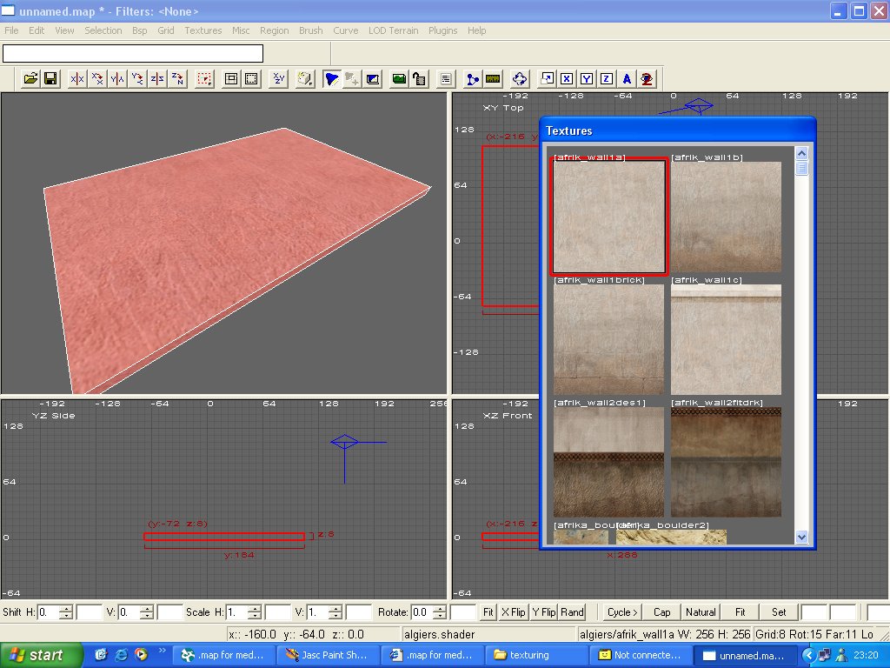The width and height of the screenshot is (890, 668).
Task: Click the X-axis flip toolbar icon
Action: (x=77, y=79)
